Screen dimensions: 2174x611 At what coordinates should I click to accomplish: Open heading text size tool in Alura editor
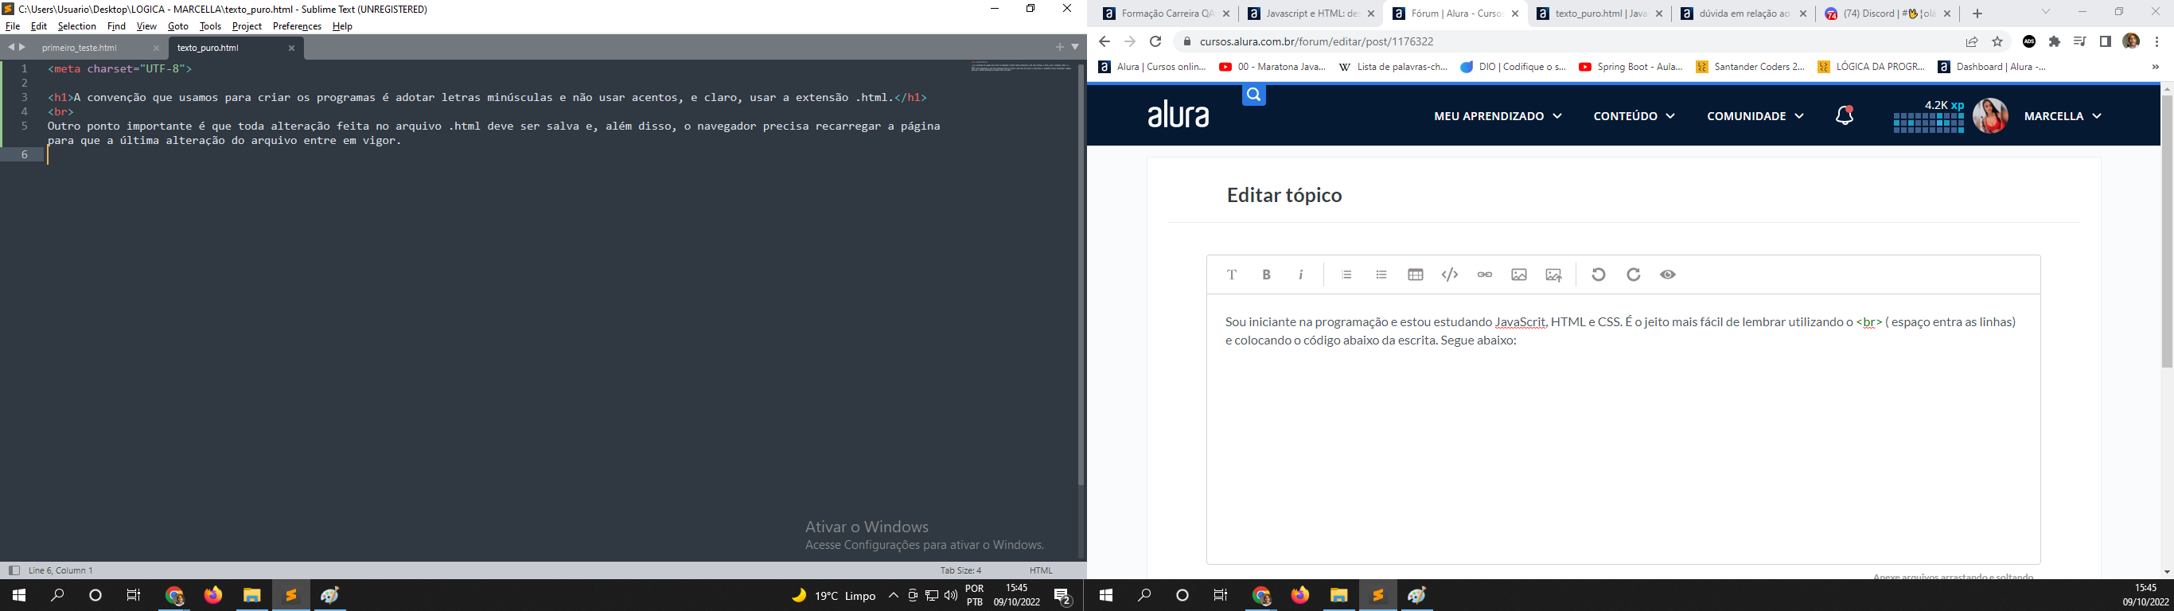(x=1231, y=274)
